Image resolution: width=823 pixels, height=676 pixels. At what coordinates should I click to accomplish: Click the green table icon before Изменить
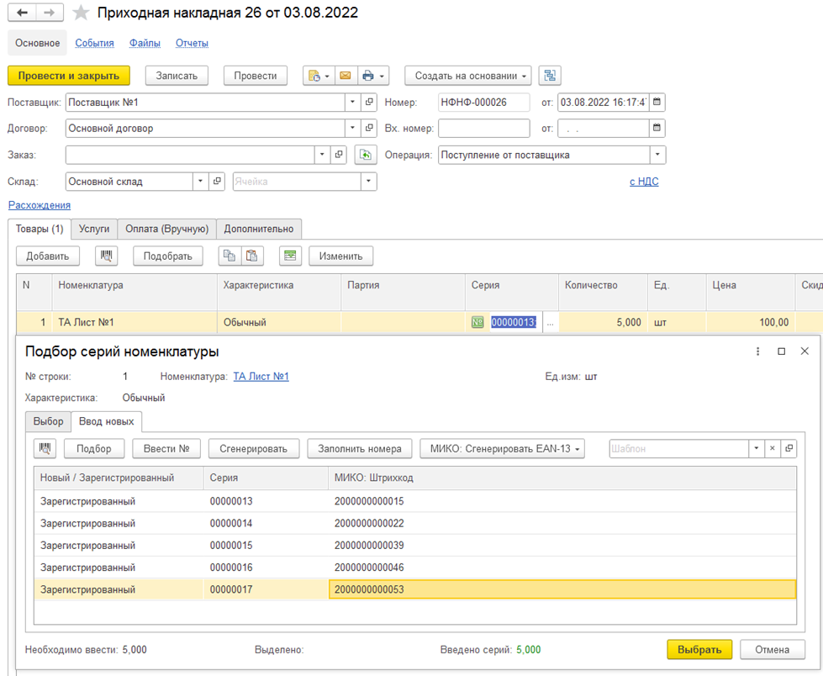(x=290, y=256)
